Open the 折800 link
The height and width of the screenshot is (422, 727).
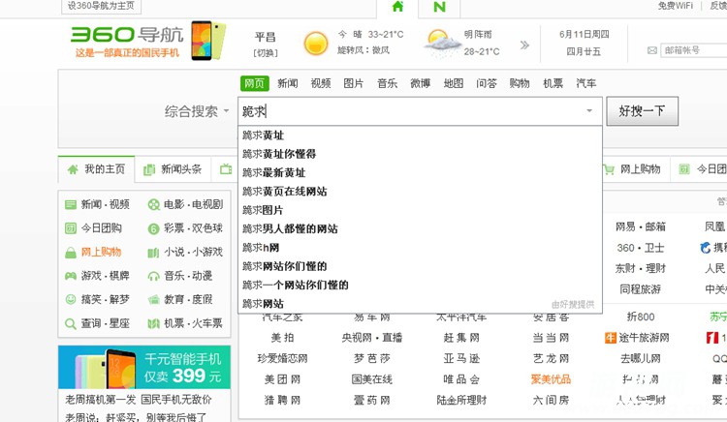(641, 316)
